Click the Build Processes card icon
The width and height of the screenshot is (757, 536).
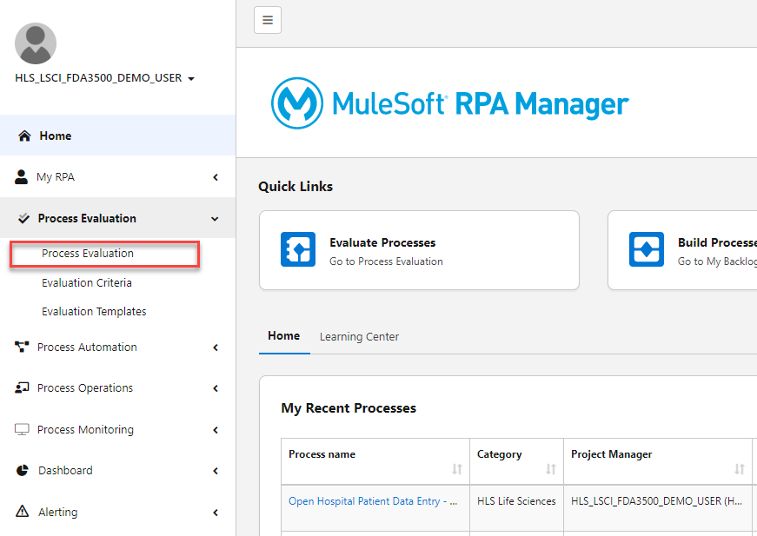647,249
